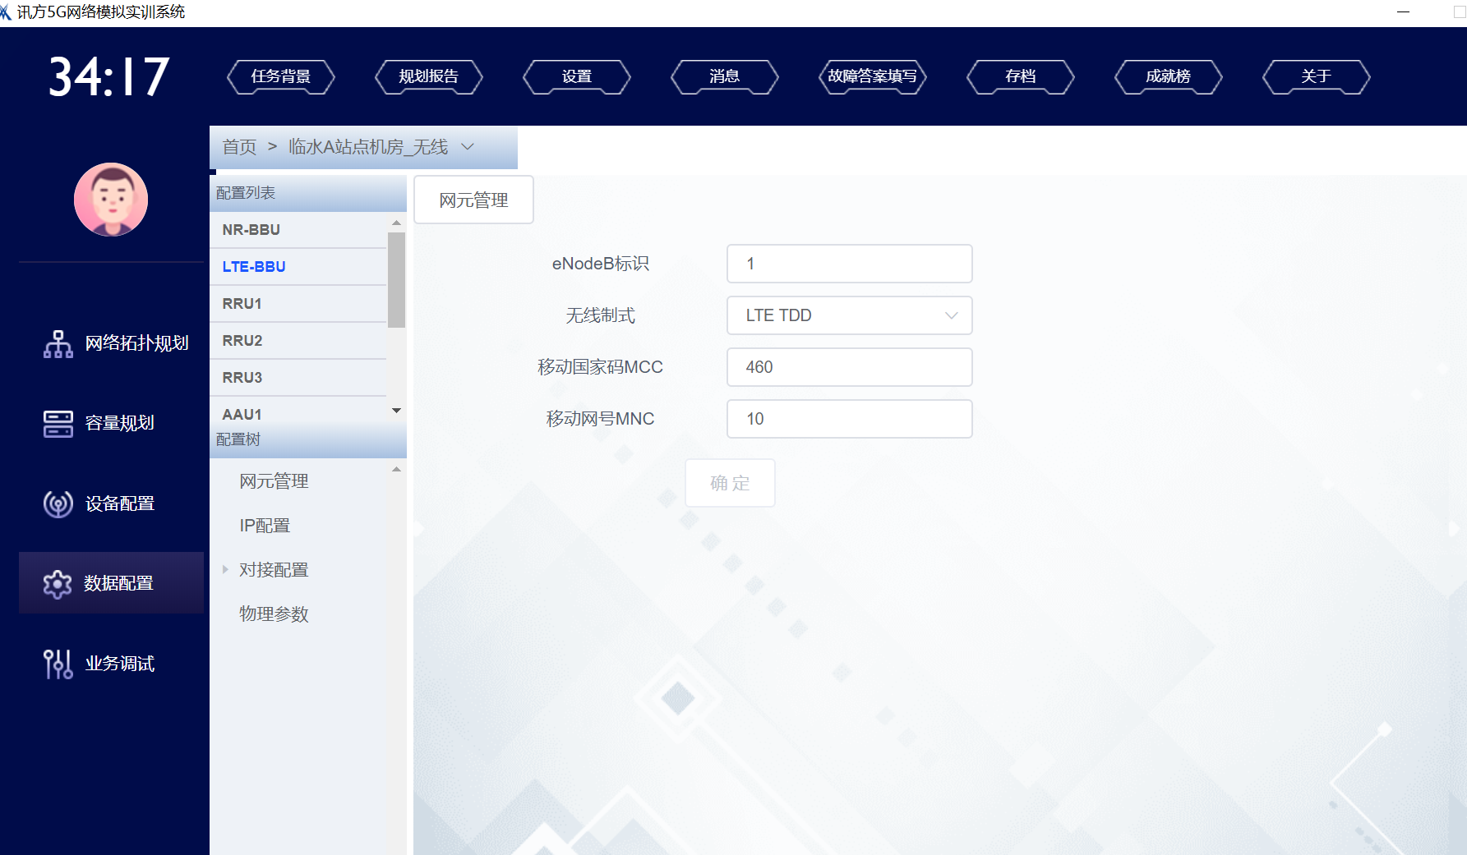Screen dimensions: 1467x855
Task: Click the eNodeB标识 input field
Action: click(849, 264)
